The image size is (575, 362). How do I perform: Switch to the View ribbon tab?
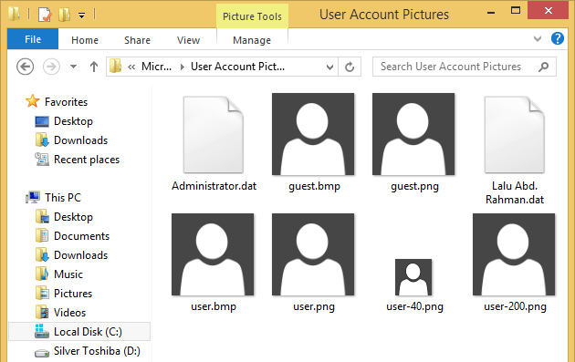[x=189, y=40]
